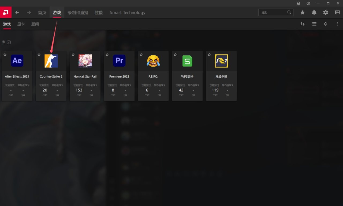Click the 119 hours value on 漫威争锋
The image size is (343, 206).
[215, 90]
